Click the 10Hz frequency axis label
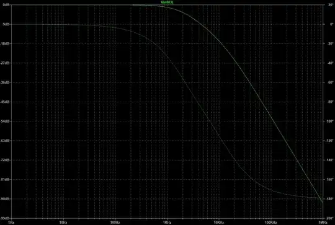 point(63,223)
